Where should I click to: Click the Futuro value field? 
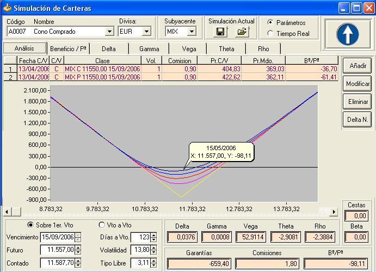[58, 250]
